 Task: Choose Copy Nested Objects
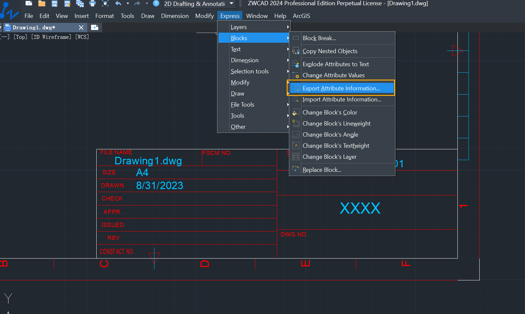(342, 51)
